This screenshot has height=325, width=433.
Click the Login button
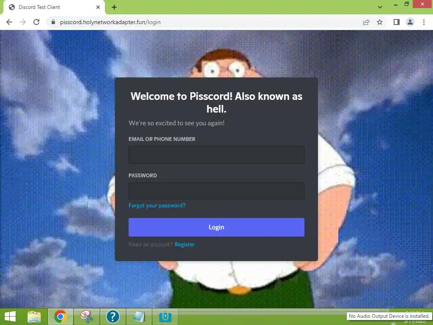pyautogui.click(x=216, y=227)
